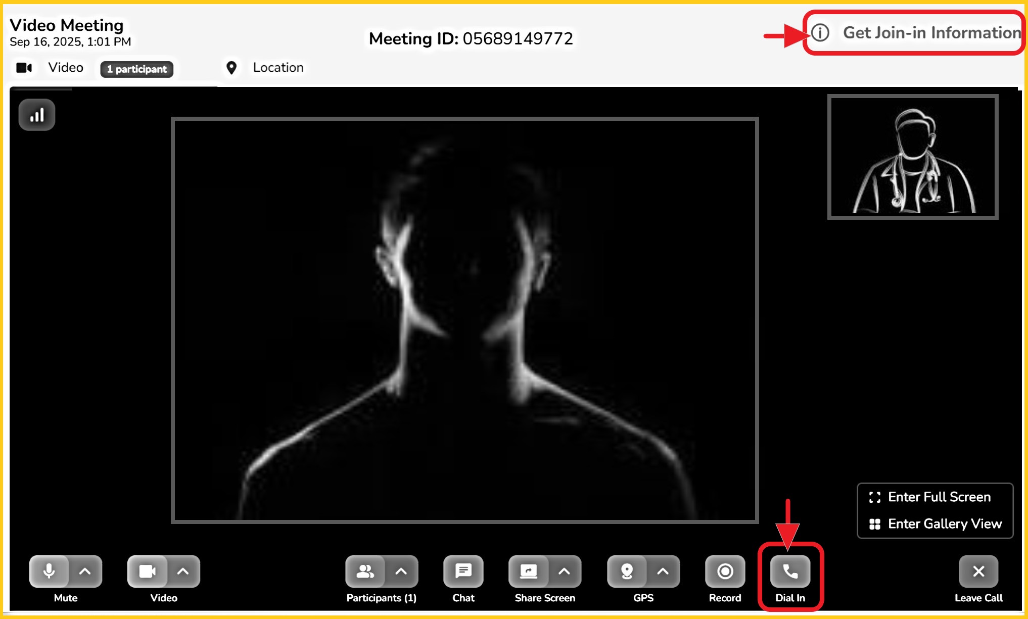Viewport: 1028px width, 619px height.
Task: Mute the microphone
Action: pyautogui.click(x=49, y=572)
